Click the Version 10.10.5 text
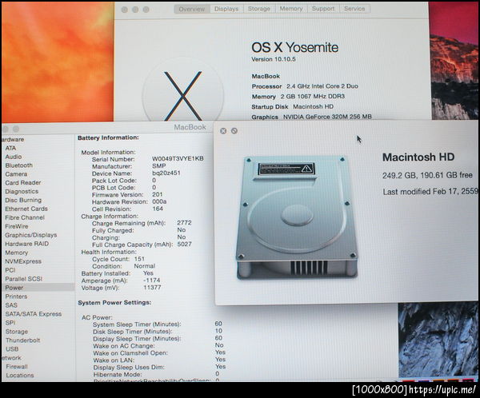The height and width of the screenshot is (398, 480). 274,59
